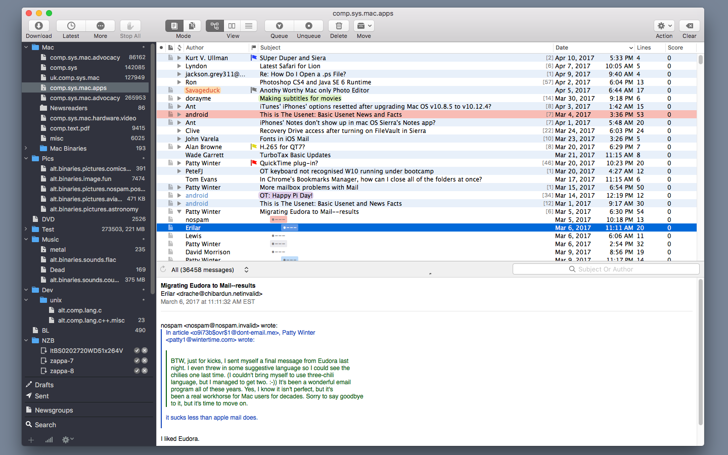Viewport: 728px width, 455px height.
Task: Select the first Mode toggle button
Action: [174, 26]
